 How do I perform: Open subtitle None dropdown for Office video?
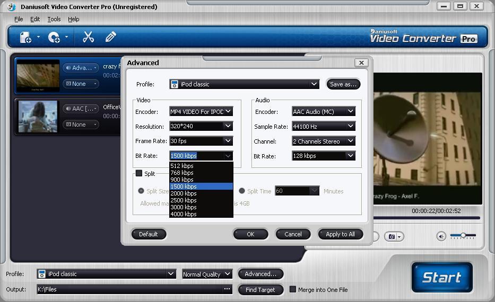click(x=81, y=125)
